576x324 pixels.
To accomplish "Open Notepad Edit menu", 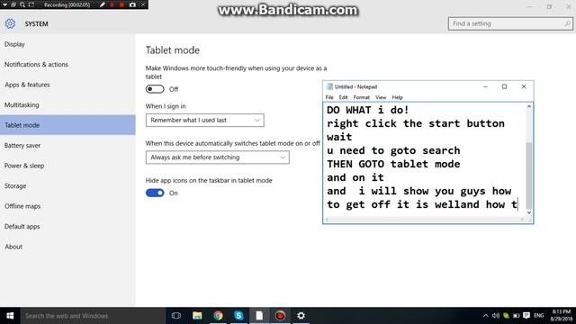I will tap(343, 97).
